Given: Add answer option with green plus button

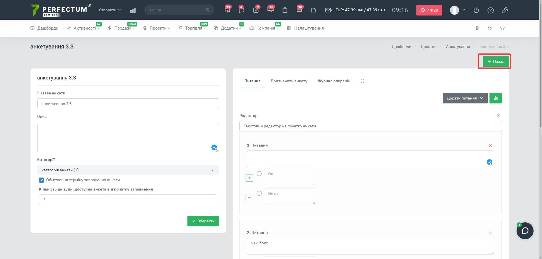Looking at the screenshot, I should tap(249, 178).
